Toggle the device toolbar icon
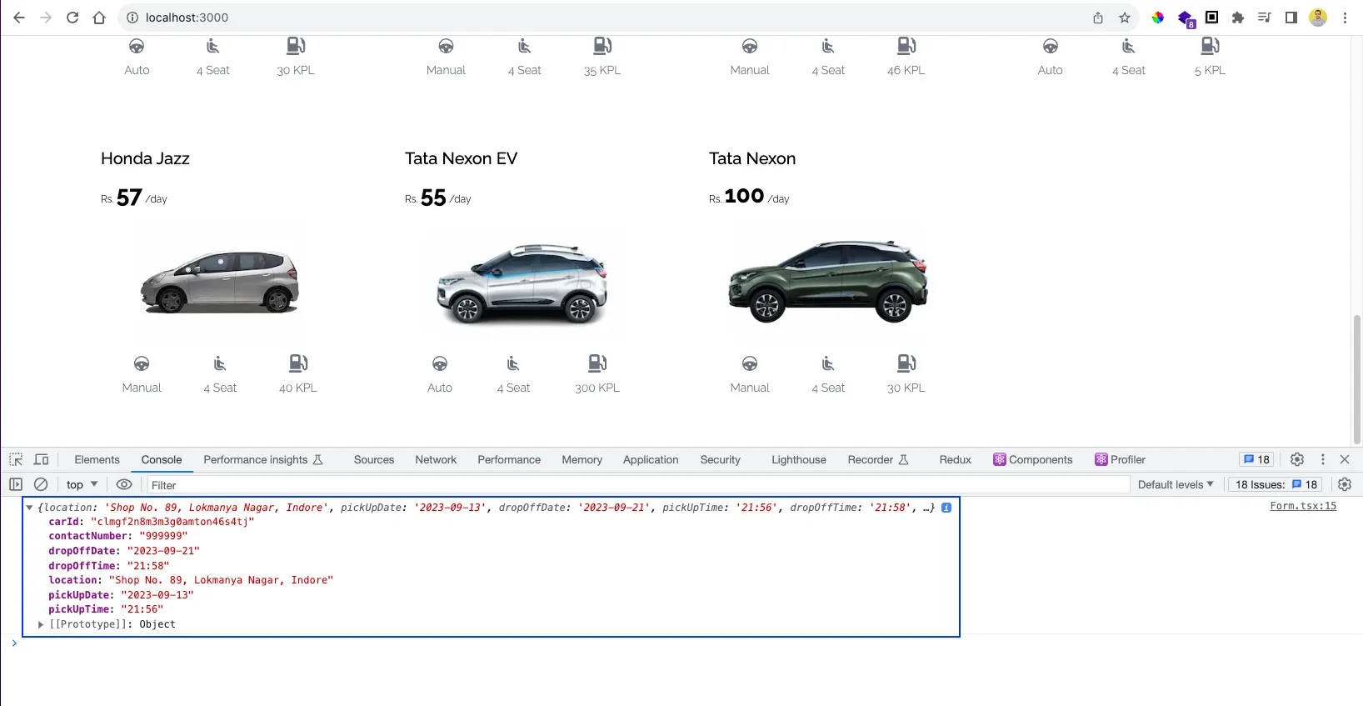The height and width of the screenshot is (706, 1363). (x=41, y=459)
